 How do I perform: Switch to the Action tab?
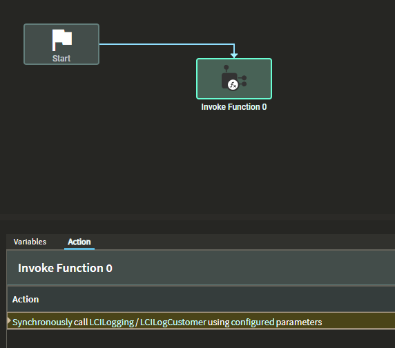point(79,242)
